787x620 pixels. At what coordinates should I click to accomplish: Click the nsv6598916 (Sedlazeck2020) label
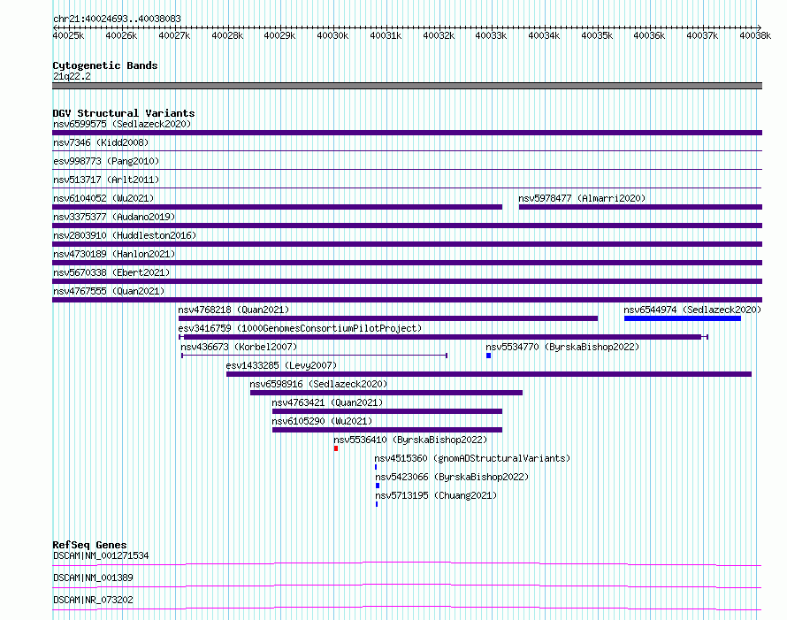point(318,384)
